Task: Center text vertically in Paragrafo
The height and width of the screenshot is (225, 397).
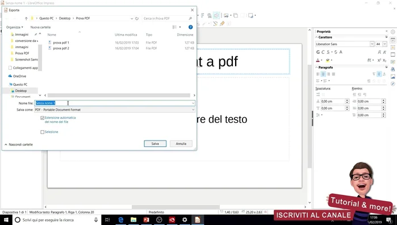Action: (379, 74)
